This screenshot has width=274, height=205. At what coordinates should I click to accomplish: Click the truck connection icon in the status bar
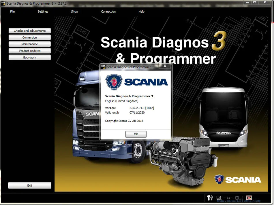[239, 198]
